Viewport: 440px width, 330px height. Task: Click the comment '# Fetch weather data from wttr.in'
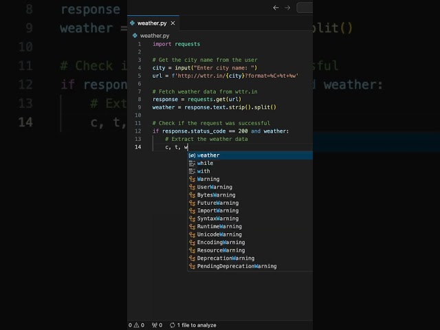(205, 91)
